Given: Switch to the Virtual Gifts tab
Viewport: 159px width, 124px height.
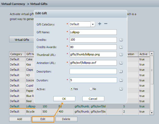Looking at the screenshot, I should pyautogui.click(x=22, y=40).
